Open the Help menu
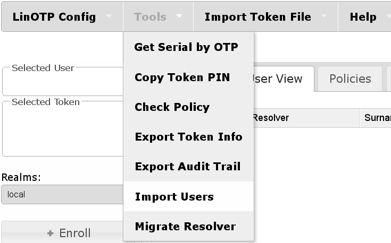391x243 pixels. coord(364,16)
